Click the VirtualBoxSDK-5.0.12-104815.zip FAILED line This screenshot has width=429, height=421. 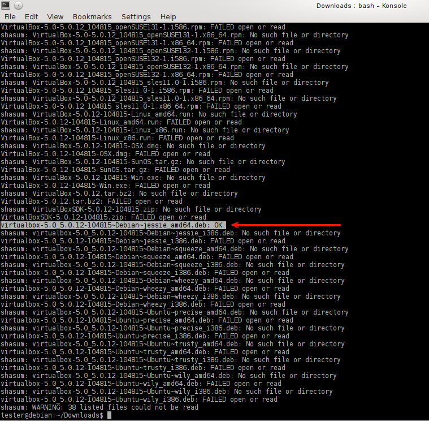[103, 217]
